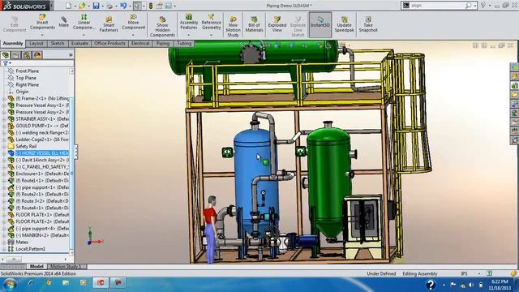Open Bill of Materials tool
Image resolution: width=519 pixels, height=292 pixels.
click(x=254, y=24)
